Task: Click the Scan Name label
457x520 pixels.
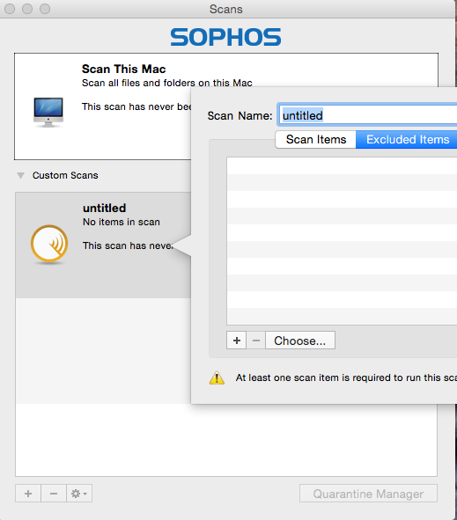Action: (x=240, y=116)
